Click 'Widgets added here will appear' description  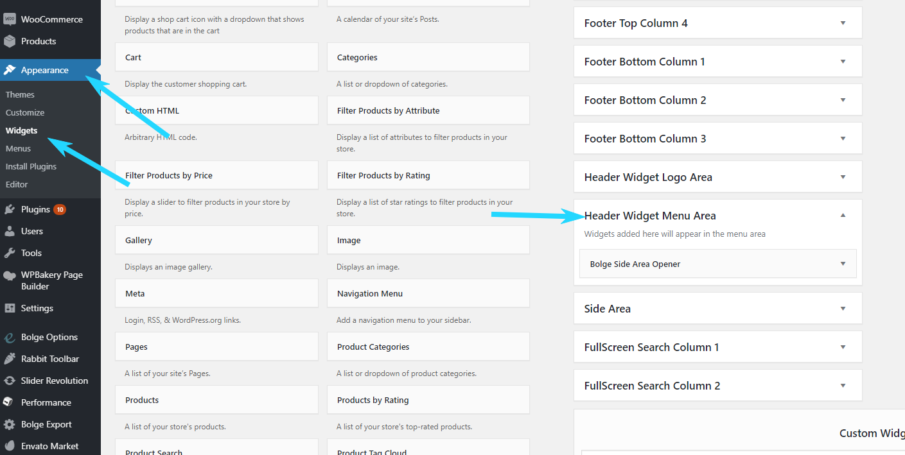click(x=675, y=234)
